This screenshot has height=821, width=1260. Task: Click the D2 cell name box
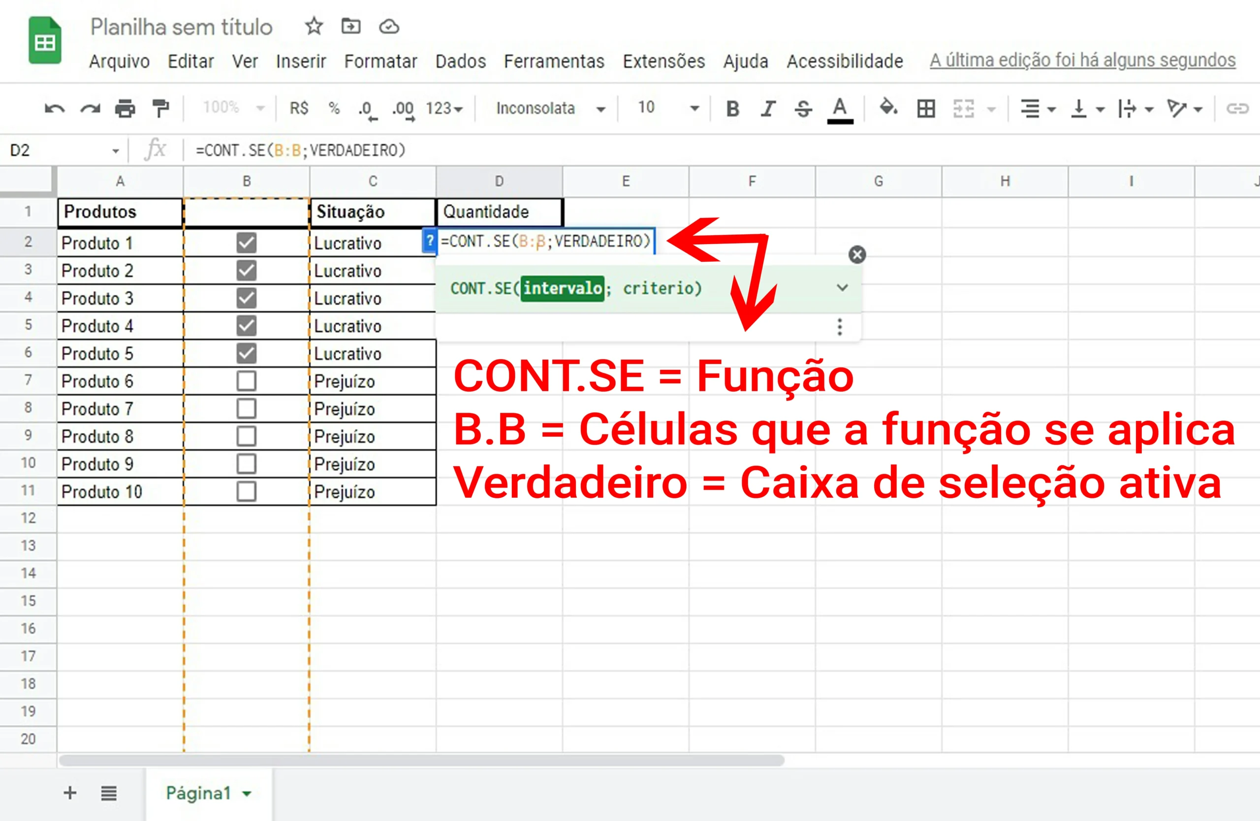63,151
